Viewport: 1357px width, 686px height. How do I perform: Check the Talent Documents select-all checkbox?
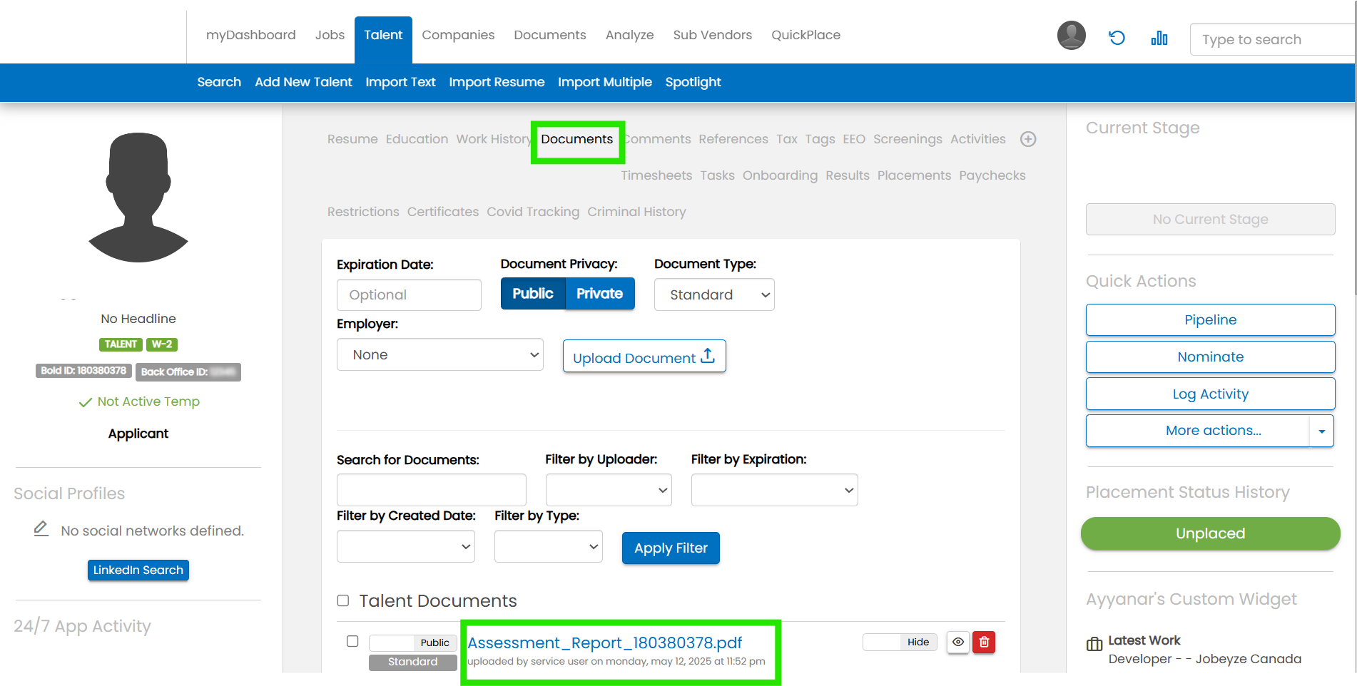[x=343, y=600]
